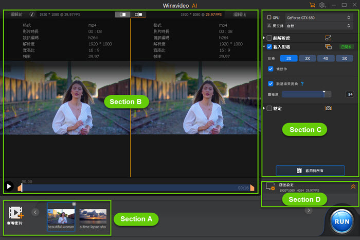Click the green 已開啟 status badge

pos(346,47)
